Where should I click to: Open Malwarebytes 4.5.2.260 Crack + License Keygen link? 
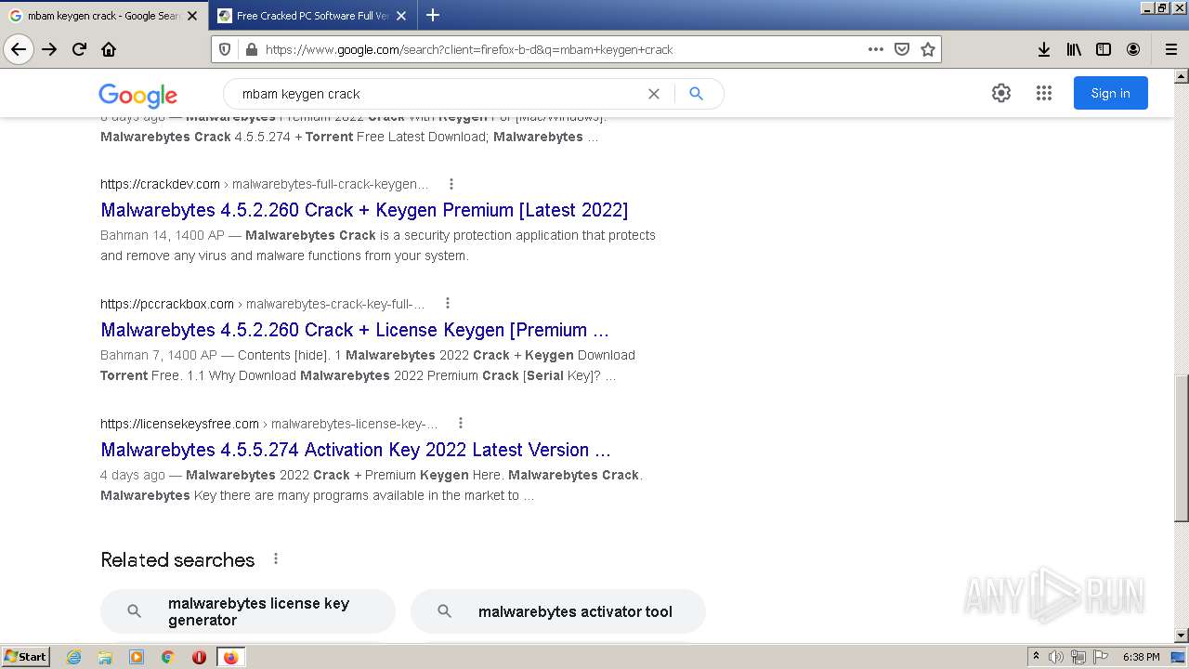(355, 330)
